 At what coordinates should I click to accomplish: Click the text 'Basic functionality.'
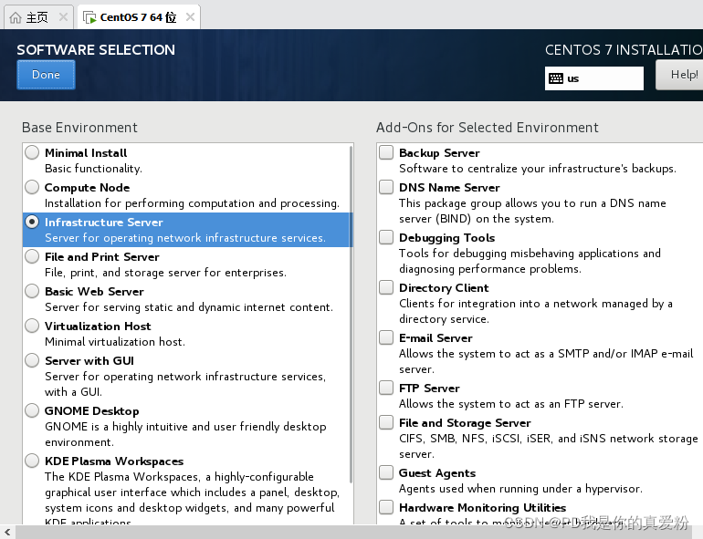point(93,169)
